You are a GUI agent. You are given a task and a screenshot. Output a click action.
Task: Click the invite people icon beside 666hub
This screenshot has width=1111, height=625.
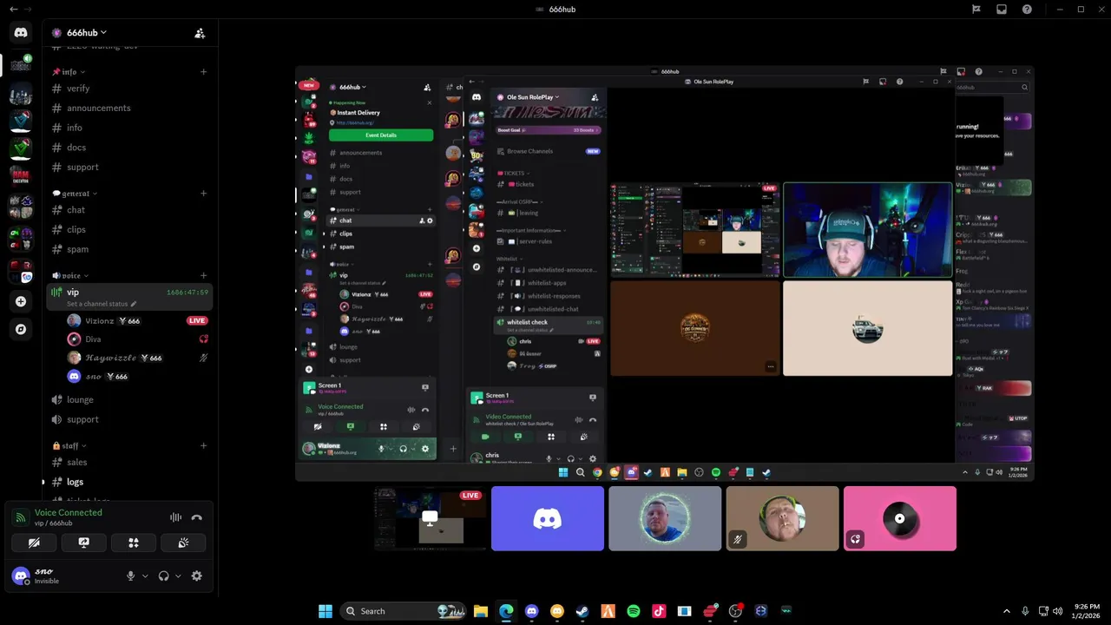point(200,33)
